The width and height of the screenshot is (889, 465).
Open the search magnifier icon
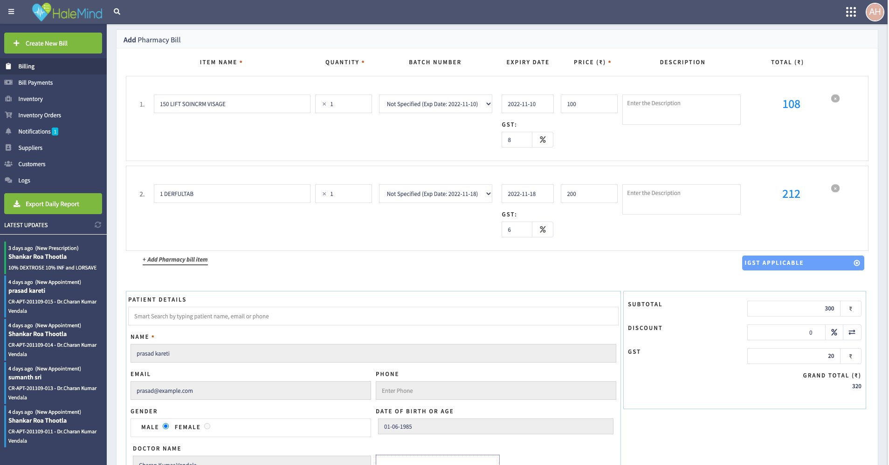[x=117, y=12]
